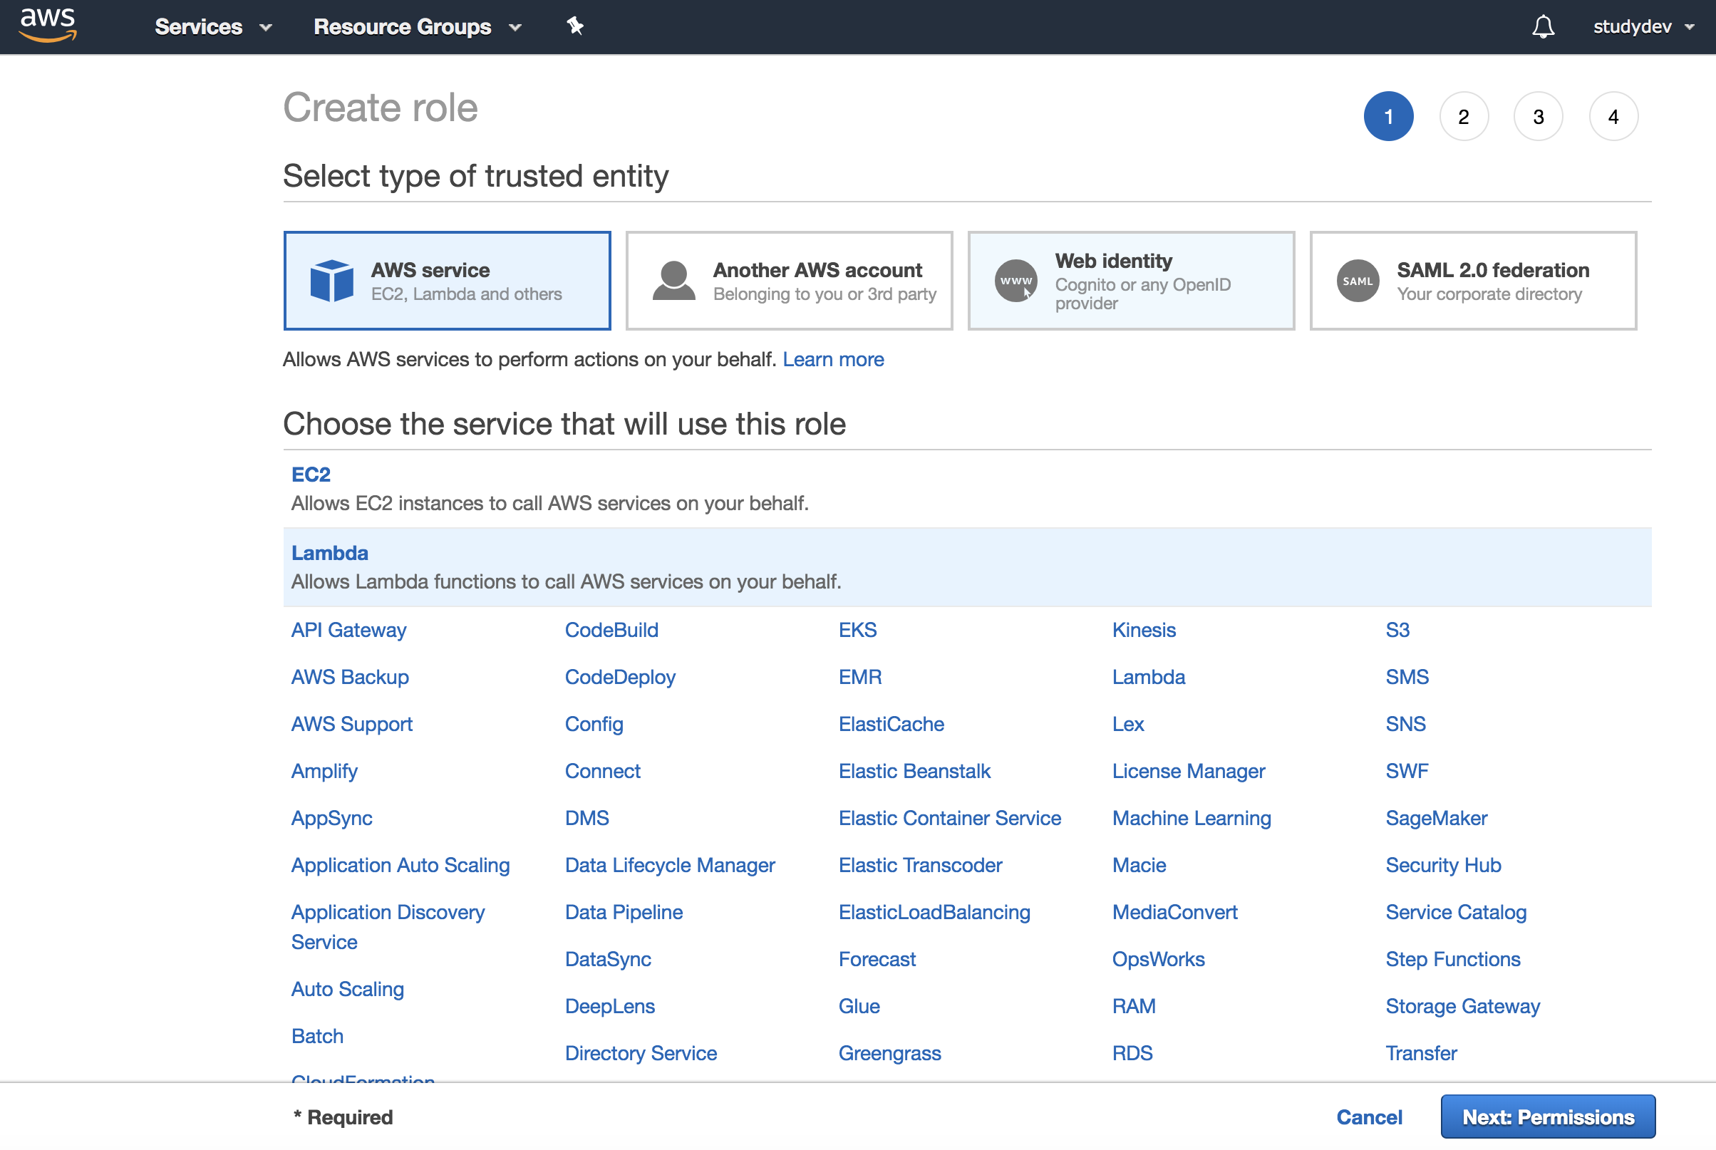Select Connect service
This screenshot has width=1716, height=1150.
(603, 771)
